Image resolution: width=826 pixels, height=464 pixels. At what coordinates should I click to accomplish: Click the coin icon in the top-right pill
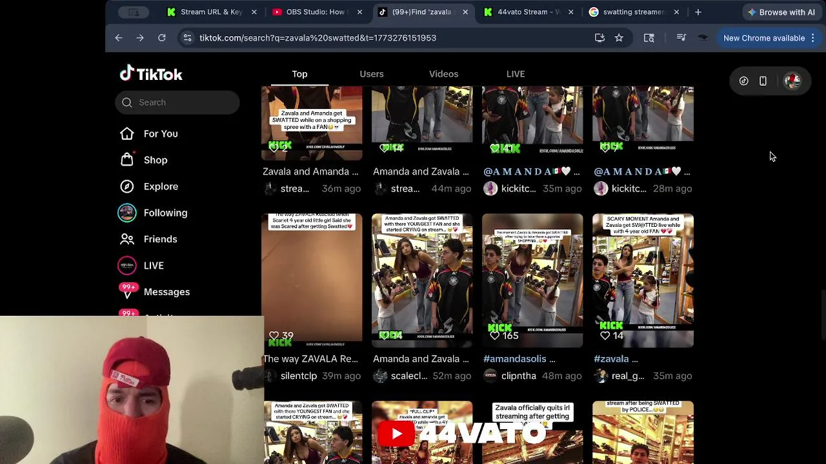[744, 81]
